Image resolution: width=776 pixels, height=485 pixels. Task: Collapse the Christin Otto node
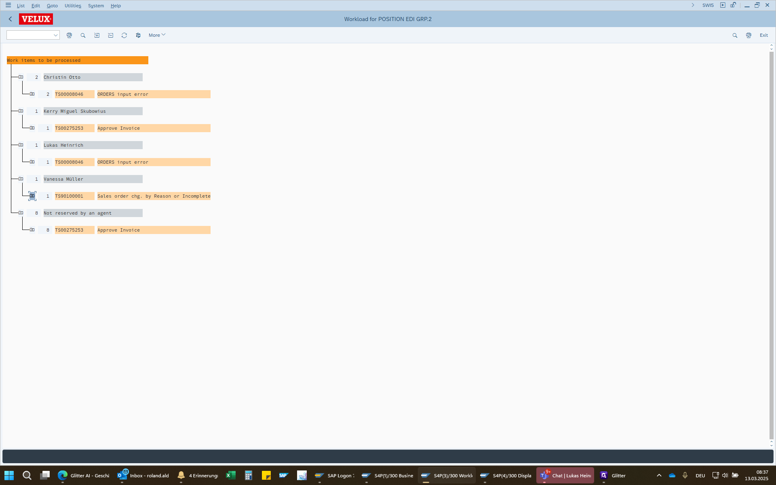click(21, 77)
